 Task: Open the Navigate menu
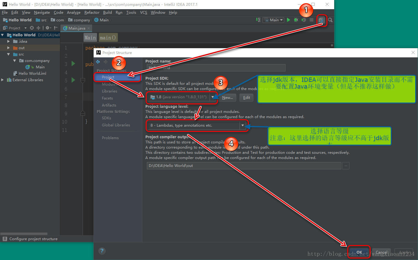click(42, 13)
